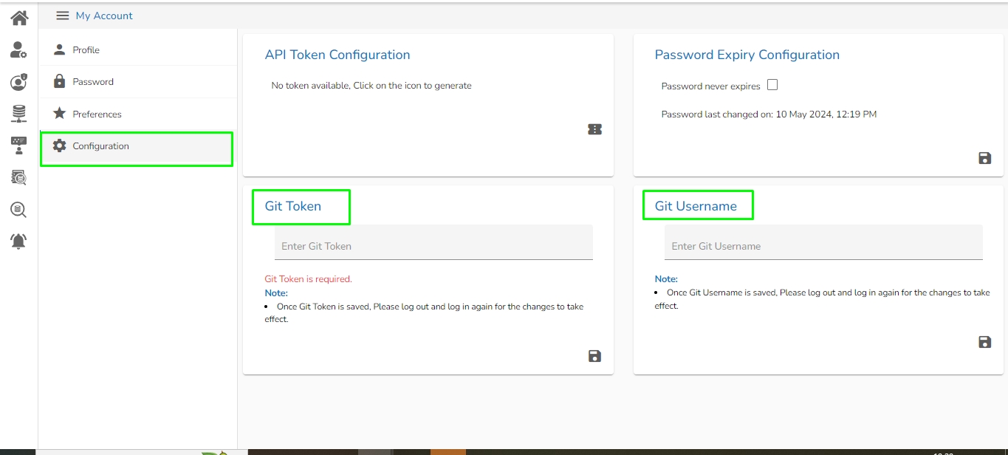Go to the Home icon in sidebar
The image size is (1008, 455).
19,18
